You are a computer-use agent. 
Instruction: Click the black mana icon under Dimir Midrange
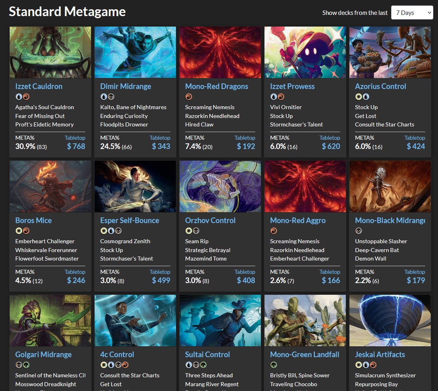click(111, 97)
